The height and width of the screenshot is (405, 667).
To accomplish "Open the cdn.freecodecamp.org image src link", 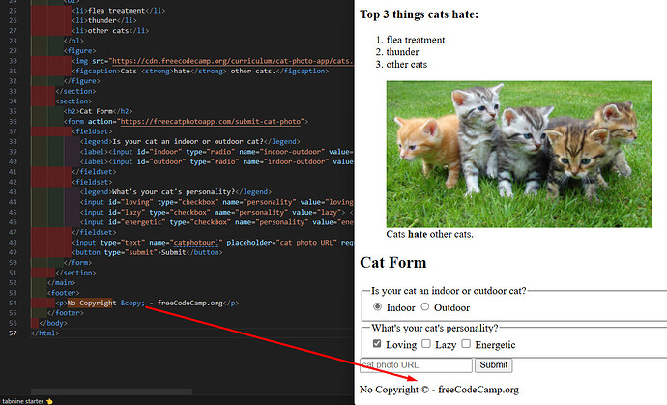I will [x=233, y=61].
